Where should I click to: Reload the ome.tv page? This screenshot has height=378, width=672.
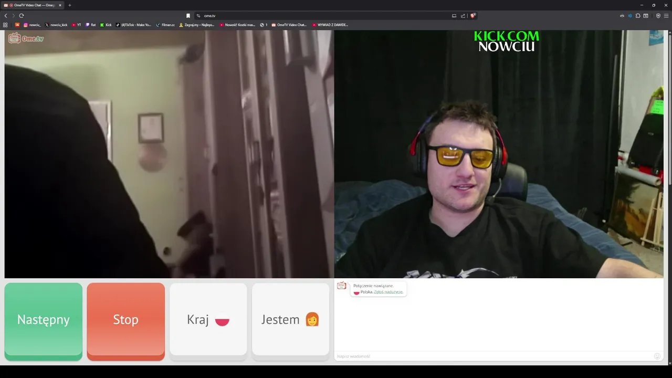(22, 16)
